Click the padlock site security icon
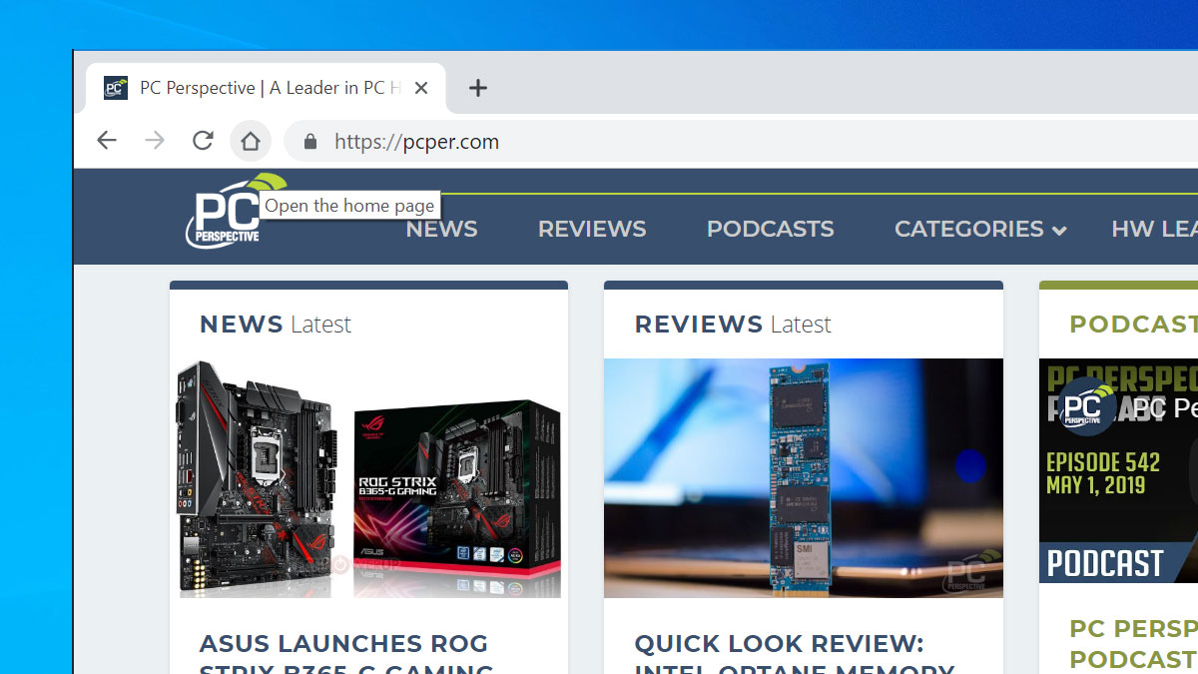The height and width of the screenshot is (674, 1198). tap(310, 142)
